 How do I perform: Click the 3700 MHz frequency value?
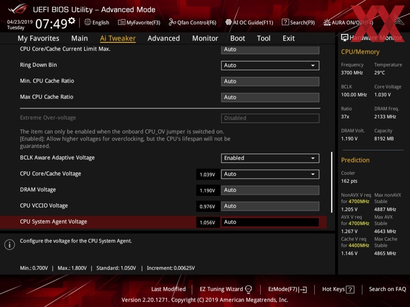[x=352, y=73]
